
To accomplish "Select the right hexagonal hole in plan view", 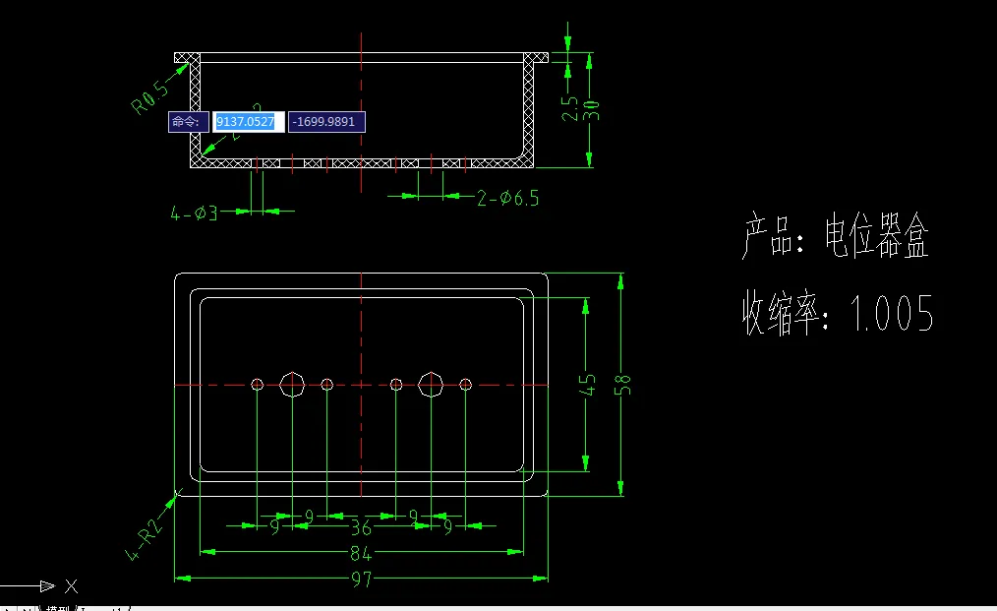I will point(431,385).
